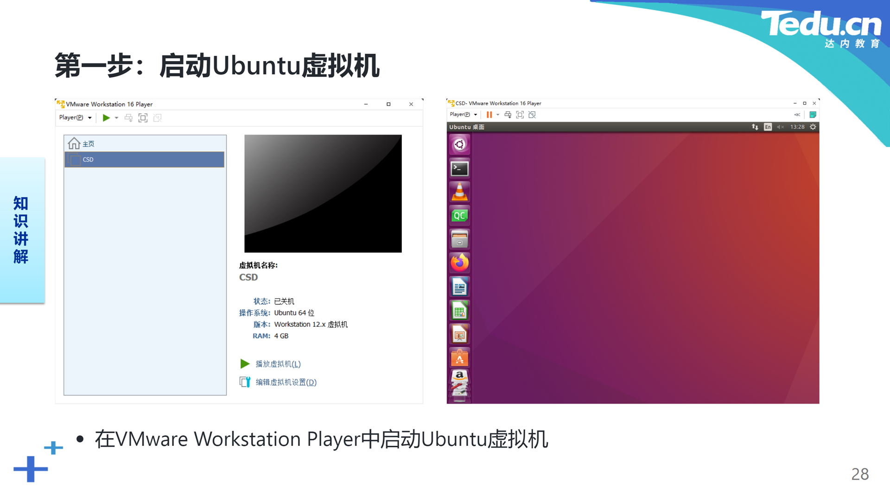Click fullscreen icon in left VMware toolbar
The height and width of the screenshot is (500, 890).
(143, 118)
